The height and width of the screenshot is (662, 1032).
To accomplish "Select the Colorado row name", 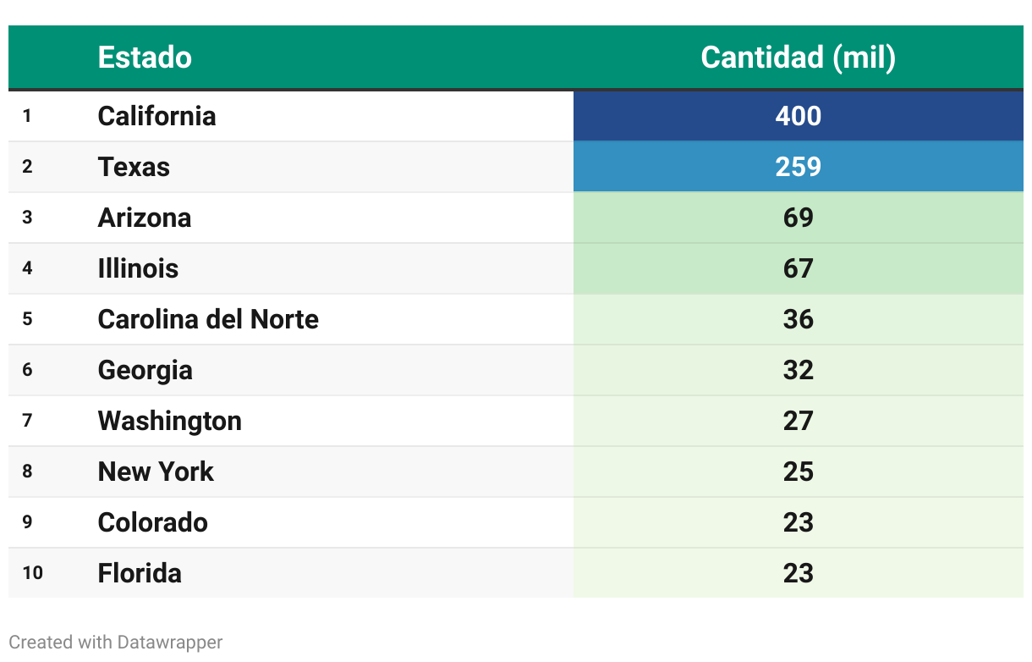I will tap(152, 522).
